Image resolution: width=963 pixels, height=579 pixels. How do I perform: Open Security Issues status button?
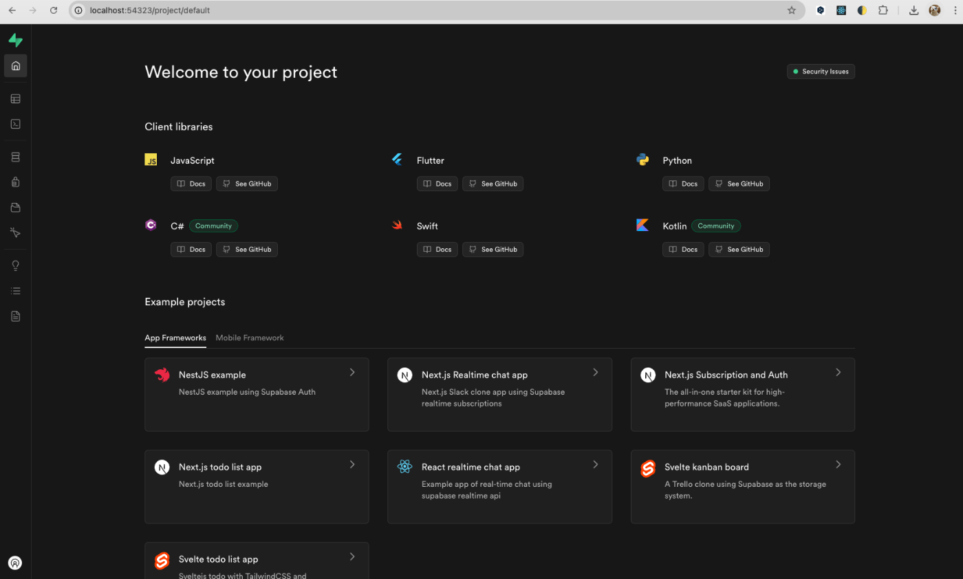(821, 72)
